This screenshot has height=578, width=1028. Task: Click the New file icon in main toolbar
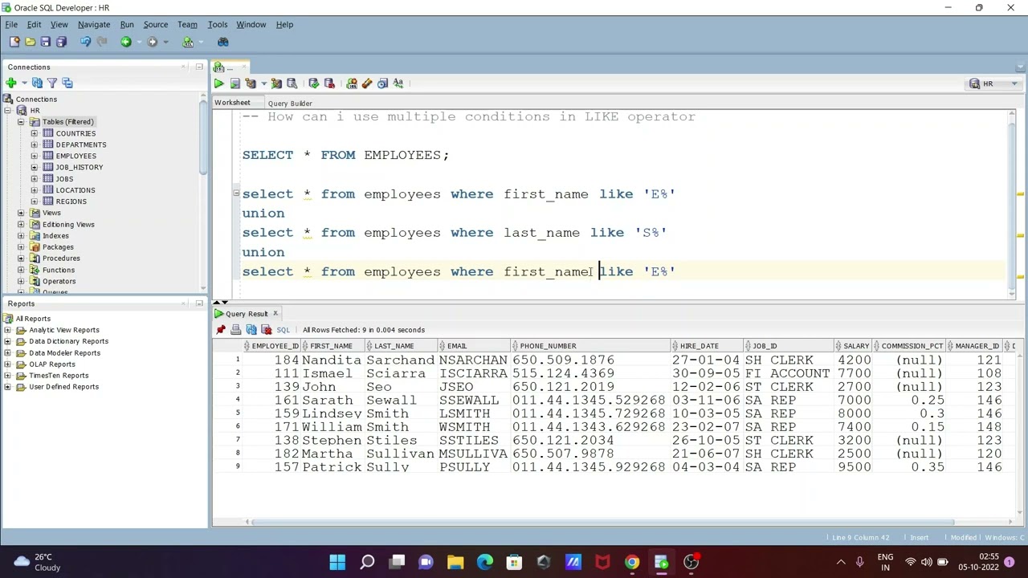14,42
